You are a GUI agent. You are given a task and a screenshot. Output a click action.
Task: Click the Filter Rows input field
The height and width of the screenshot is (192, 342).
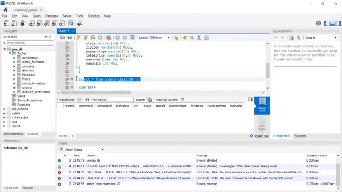[120, 100]
